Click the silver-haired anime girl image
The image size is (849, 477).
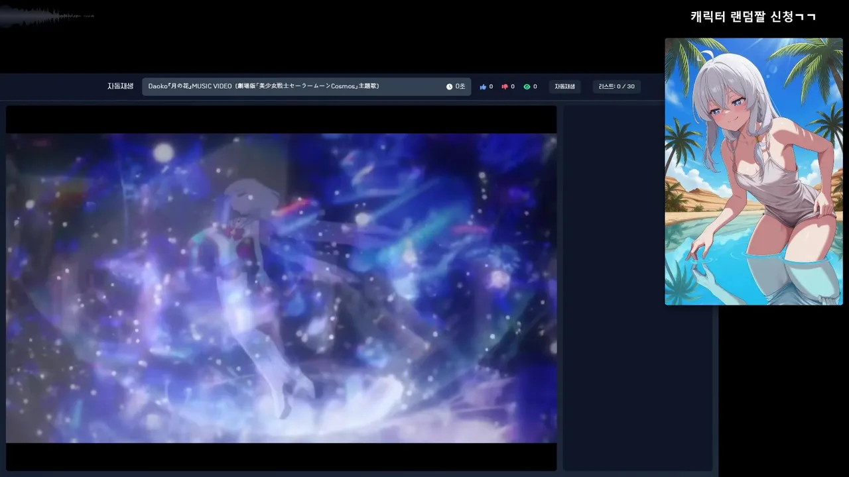(x=753, y=172)
